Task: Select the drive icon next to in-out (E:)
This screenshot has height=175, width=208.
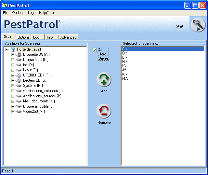Action: tap(19, 70)
